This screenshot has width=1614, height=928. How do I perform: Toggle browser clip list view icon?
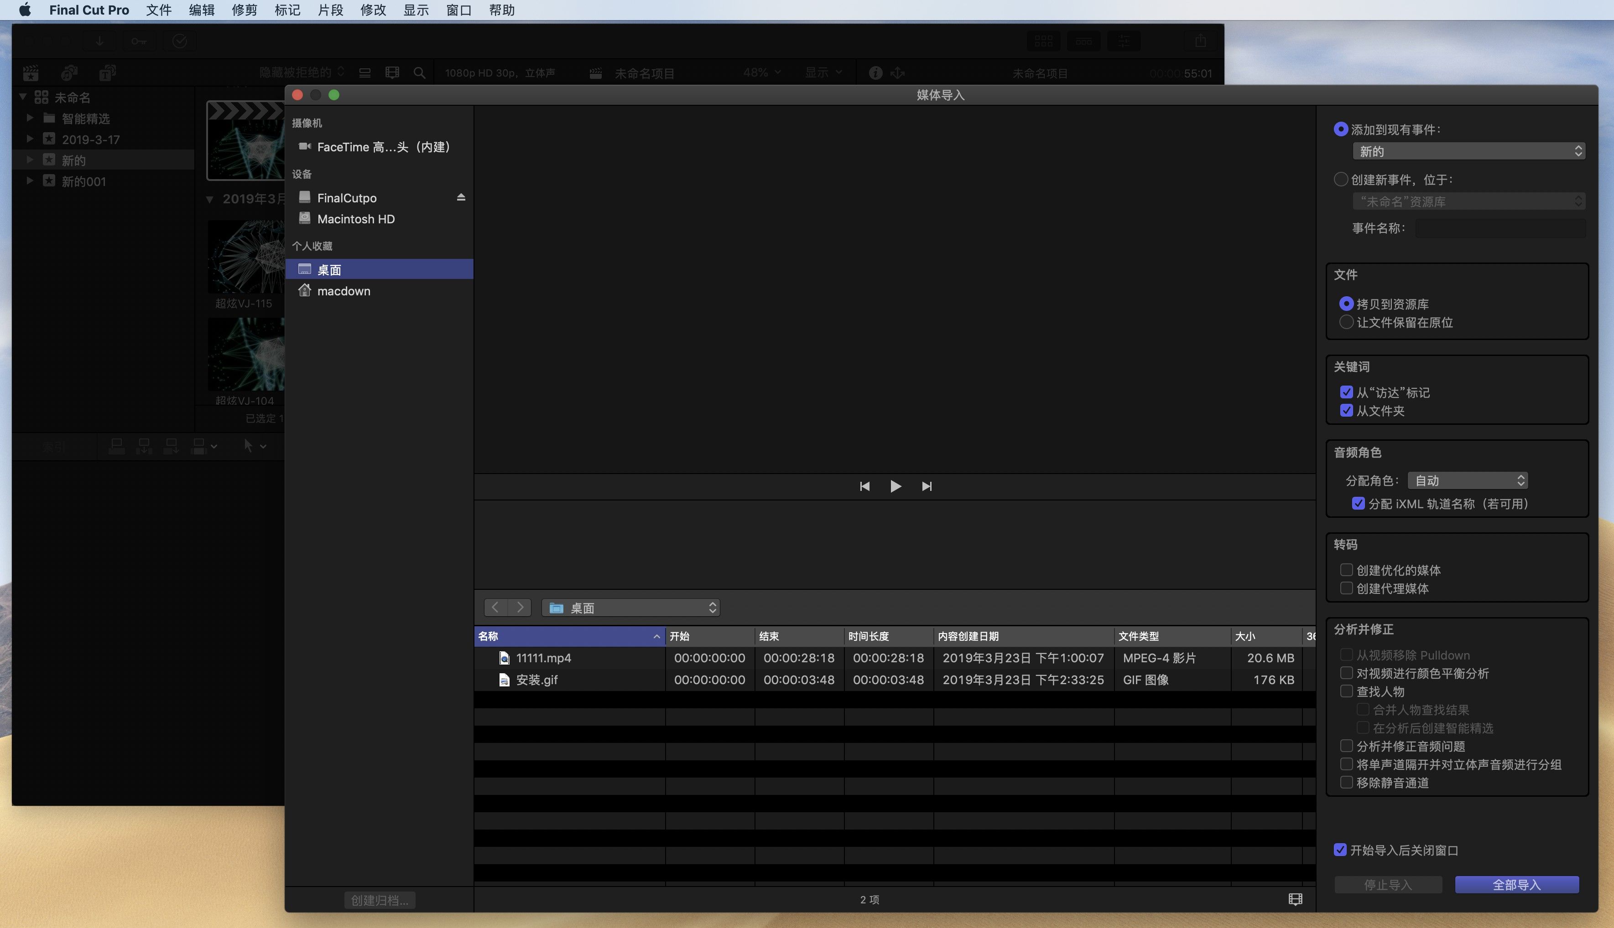365,72
